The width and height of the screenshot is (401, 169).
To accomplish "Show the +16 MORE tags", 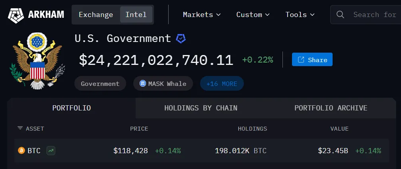I will [x=222, y=84].
